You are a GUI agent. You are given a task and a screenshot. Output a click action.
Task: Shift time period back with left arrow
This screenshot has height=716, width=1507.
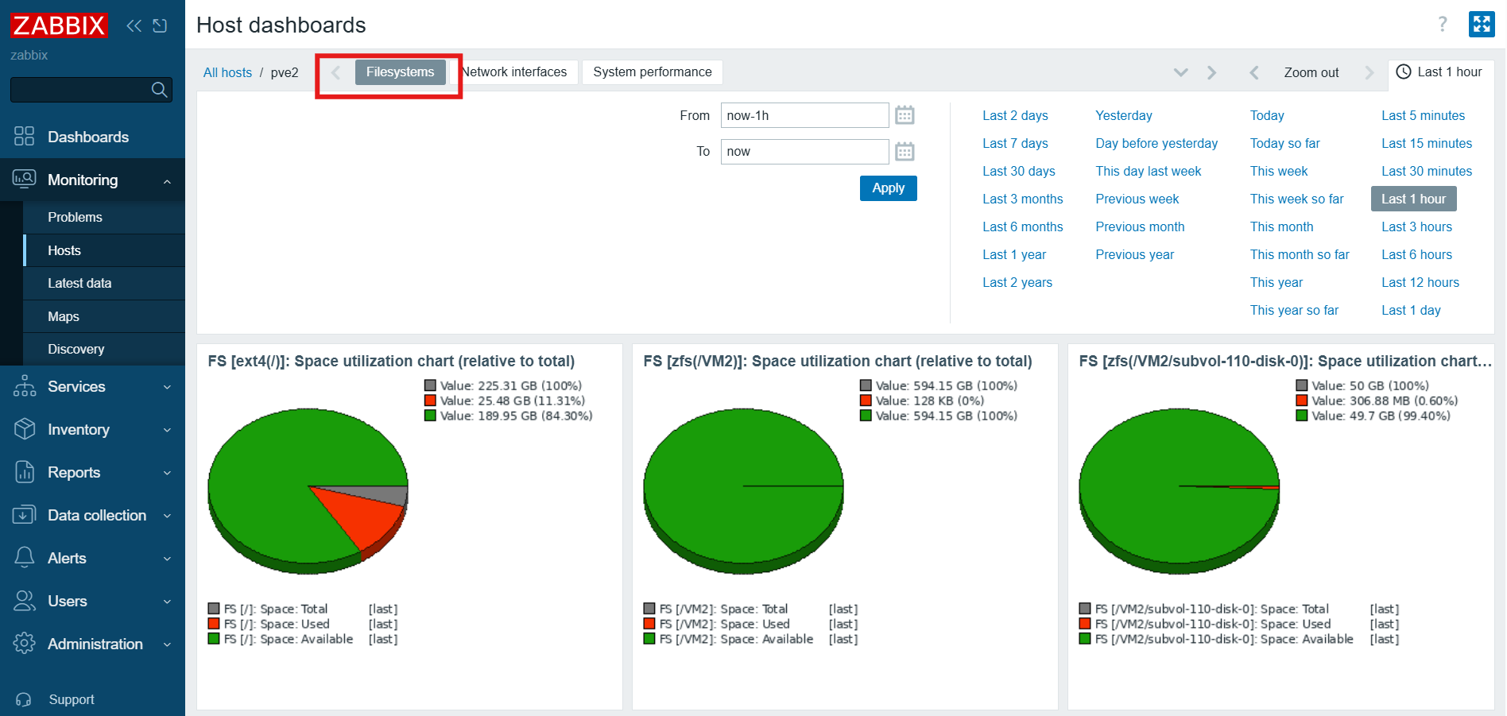1253,72
